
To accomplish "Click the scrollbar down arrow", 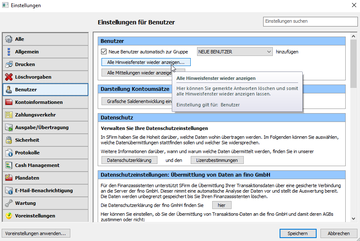I will coord(353,219).
